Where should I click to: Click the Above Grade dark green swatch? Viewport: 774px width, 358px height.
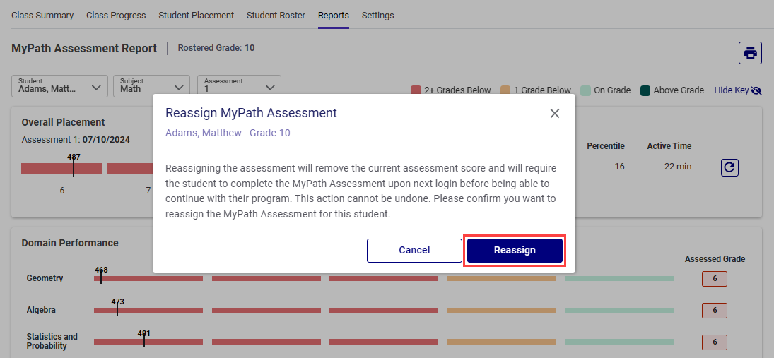645,90
